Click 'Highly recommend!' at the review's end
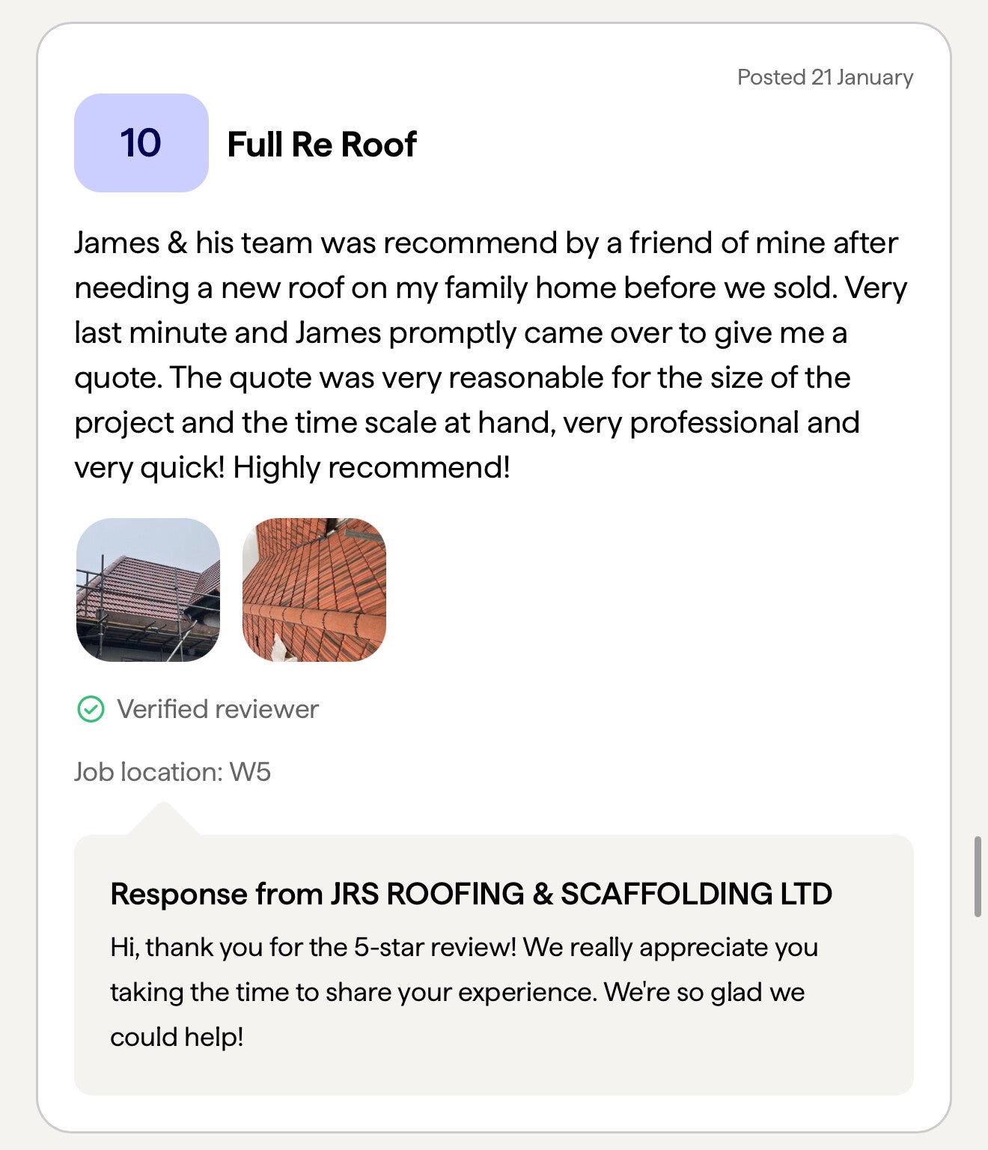This screenshot has width=988, height=1150. point(371,468)
